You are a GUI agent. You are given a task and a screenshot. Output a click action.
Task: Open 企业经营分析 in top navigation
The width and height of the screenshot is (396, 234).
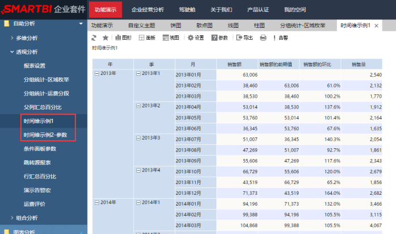coord(148,10)
